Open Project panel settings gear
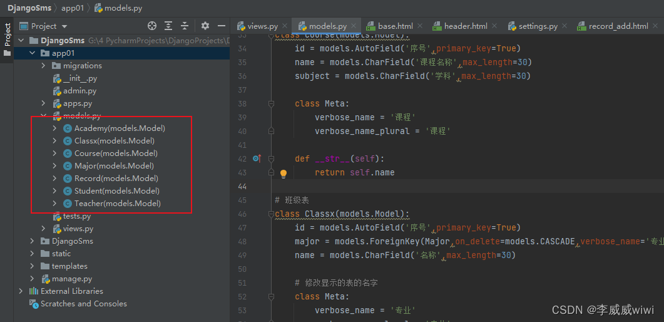 [205, 26]
